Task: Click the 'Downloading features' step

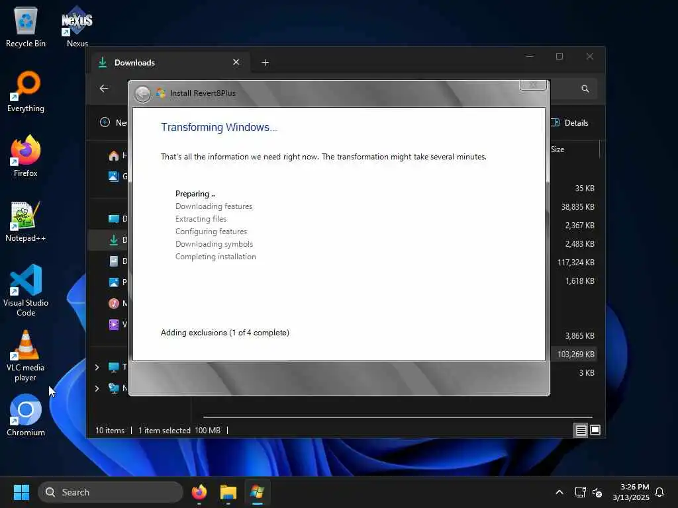Action: click(214, 206)
